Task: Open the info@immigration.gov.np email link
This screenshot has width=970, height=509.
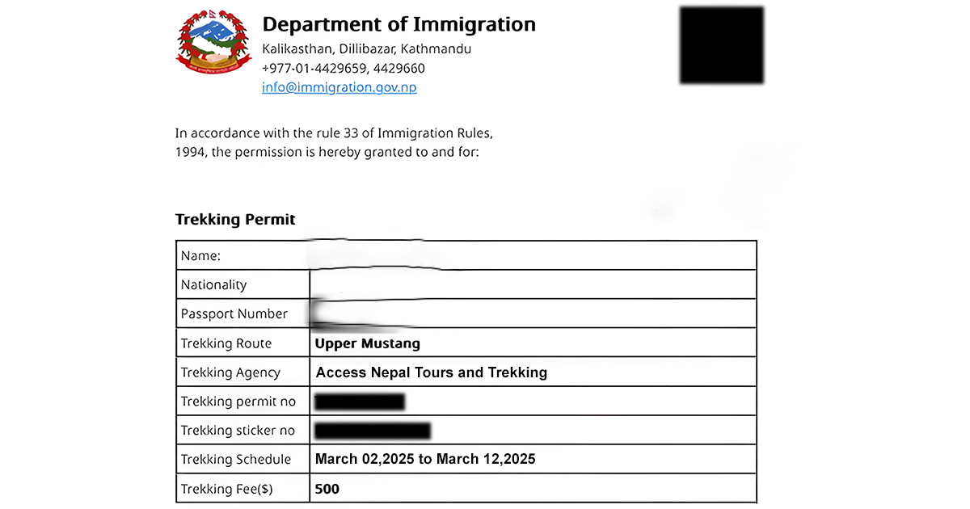Action: (339, 88)
